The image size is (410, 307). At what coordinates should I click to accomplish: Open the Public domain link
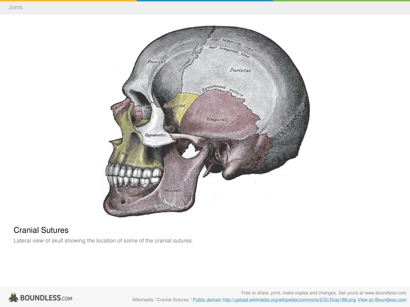[x=207, y=300]
